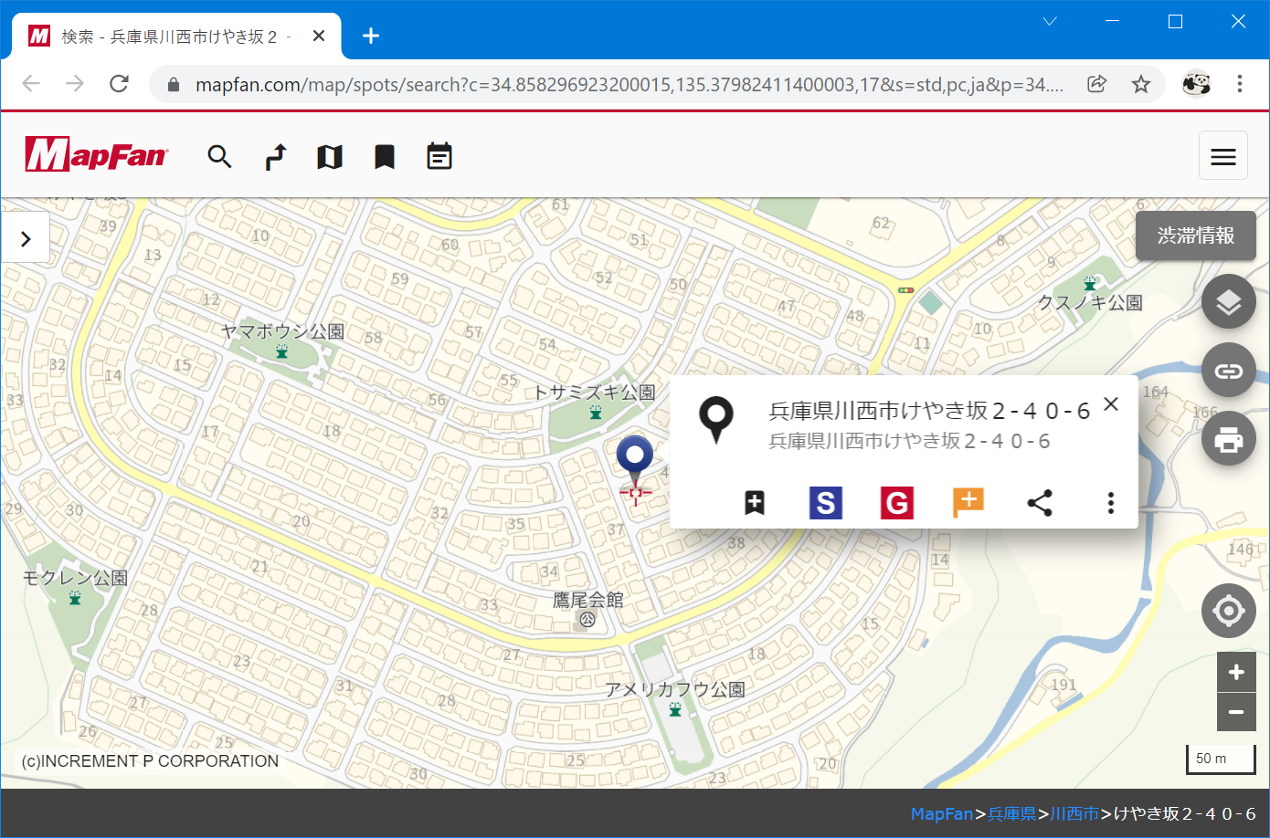This screenshot has width=1270, height=838.
Task: Click クスノキ公園 park label
Action: [1090, 302]
